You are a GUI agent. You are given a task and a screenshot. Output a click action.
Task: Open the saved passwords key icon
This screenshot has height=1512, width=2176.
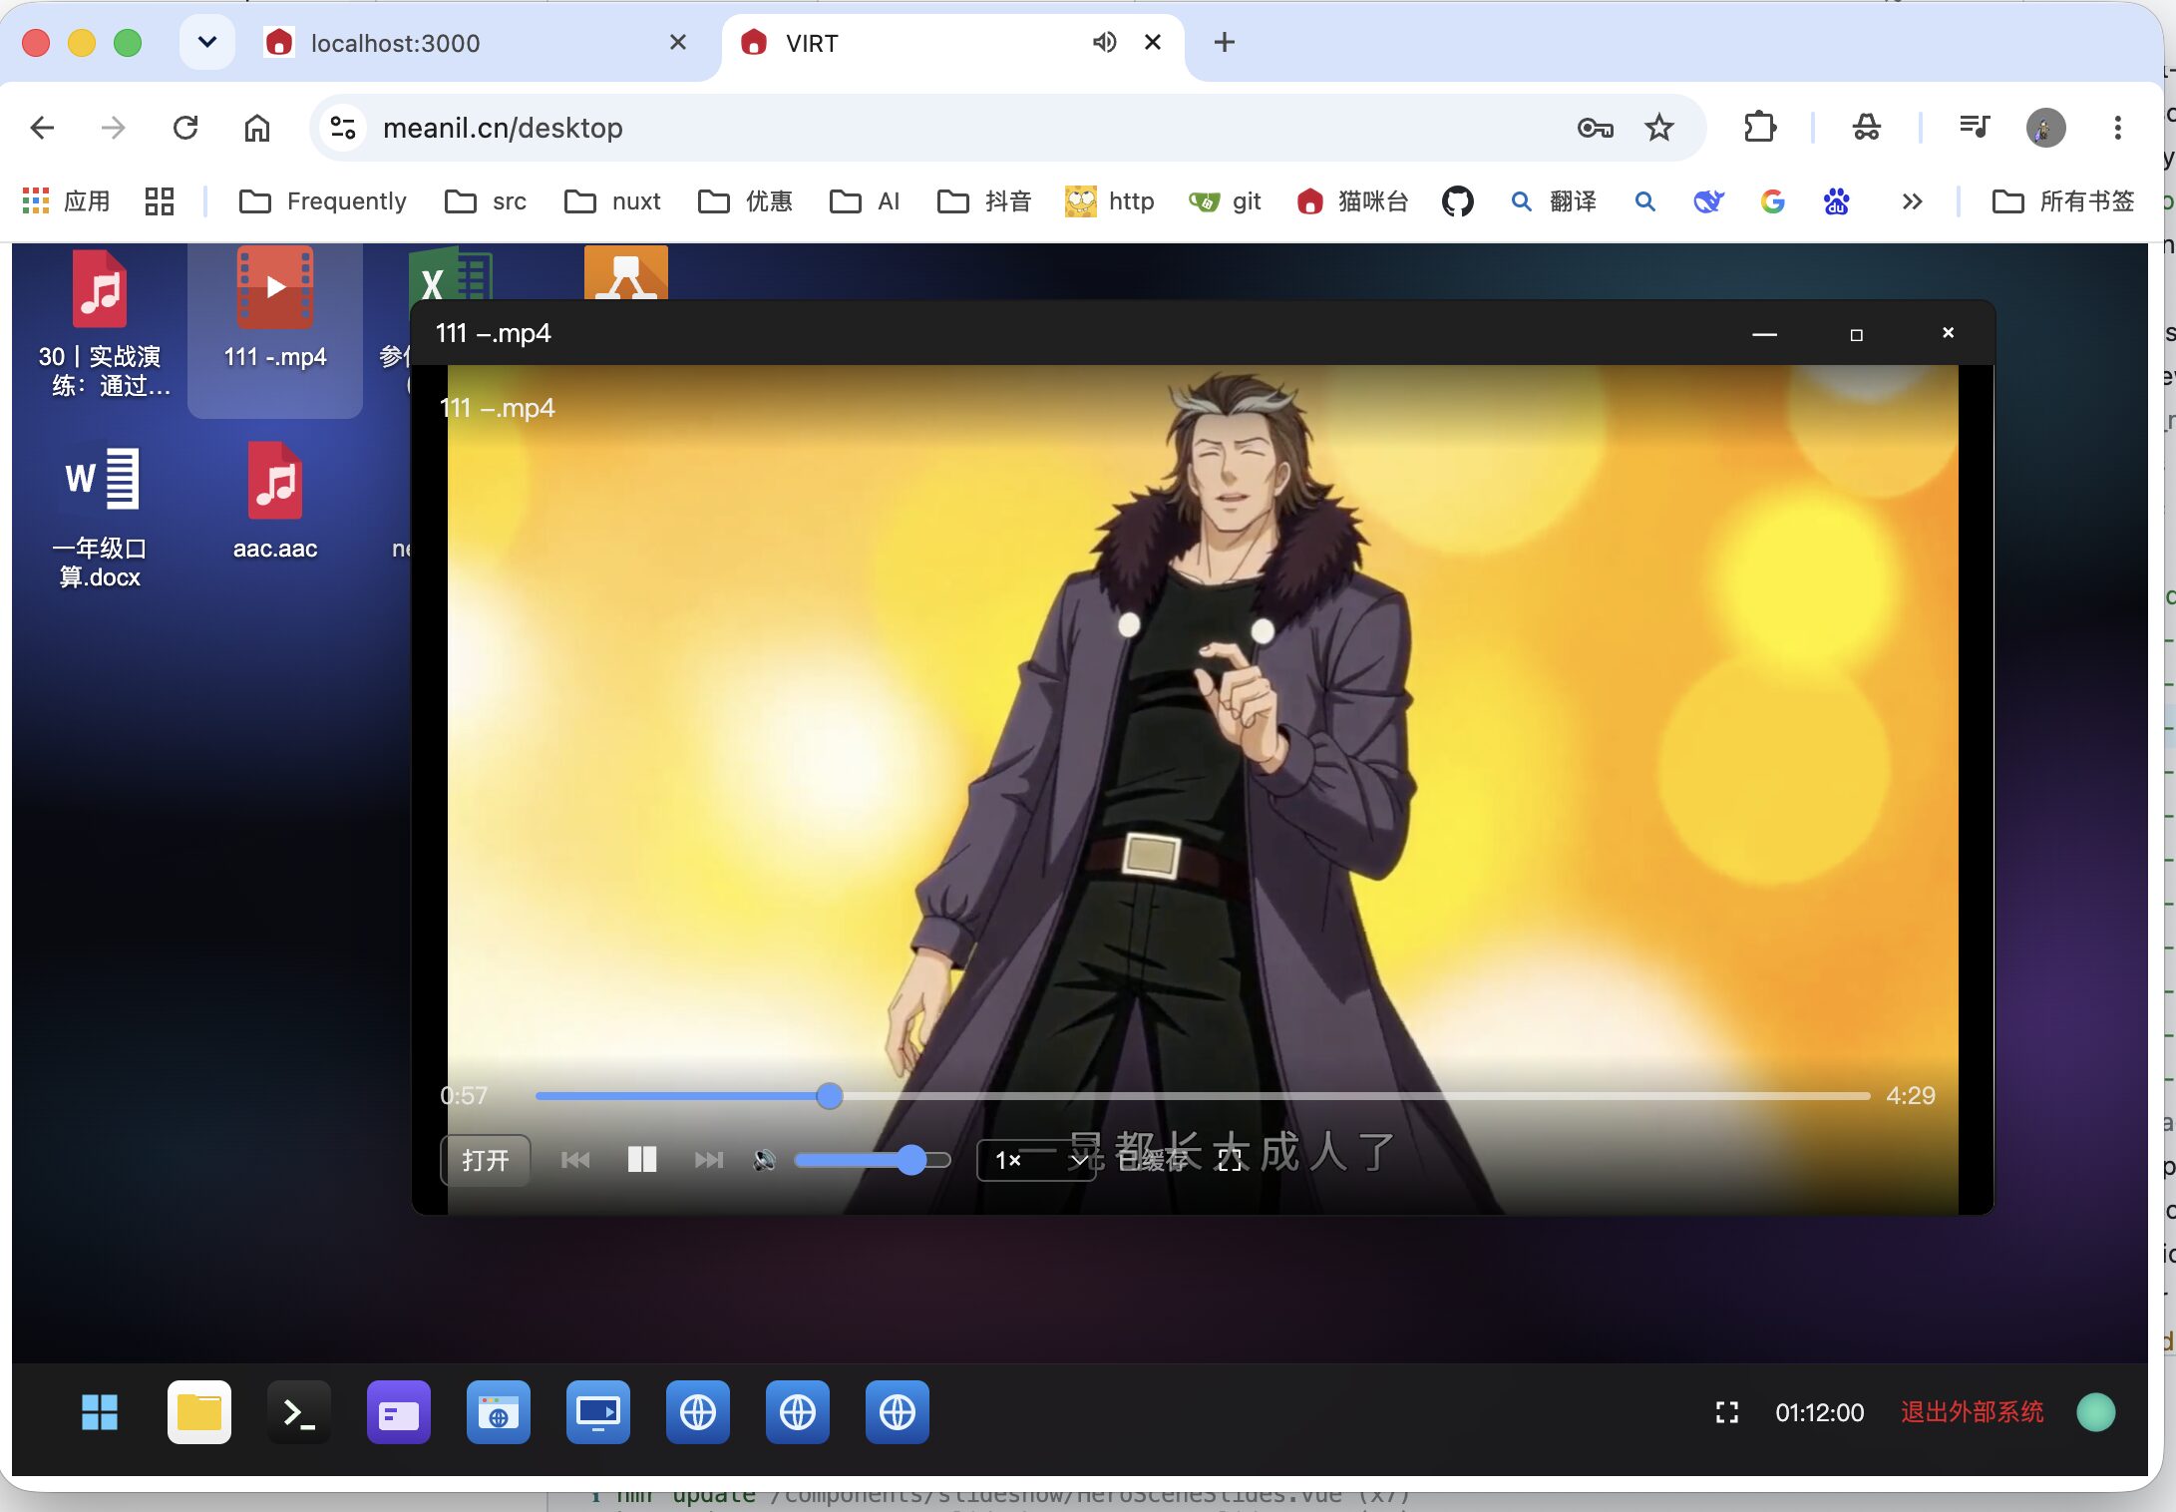(x=1596, y=128)
